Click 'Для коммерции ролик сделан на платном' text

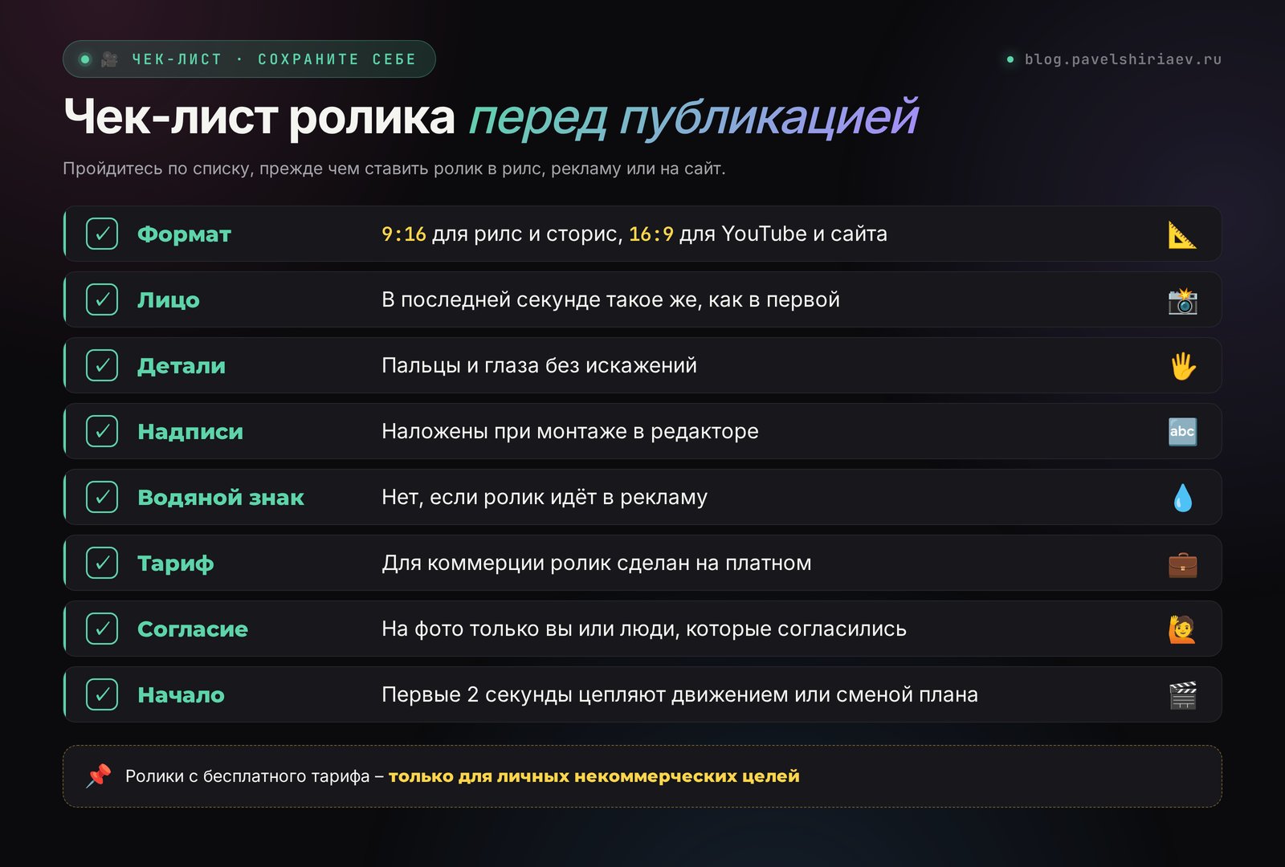pyautogui.click(x=597, y=564)
